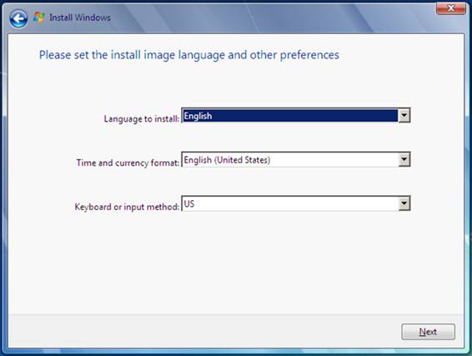The height and width of the screenshot is (356, 472).
Task: Select the highlighted English language field
Action: 290,116
